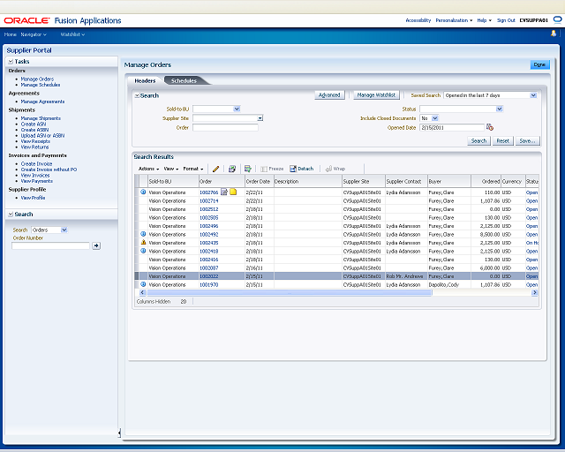Viewport: 565px width, 452px height.
Task: Click the acknowledge document icon in results toolbar
Action: click(x=232, y=169)
